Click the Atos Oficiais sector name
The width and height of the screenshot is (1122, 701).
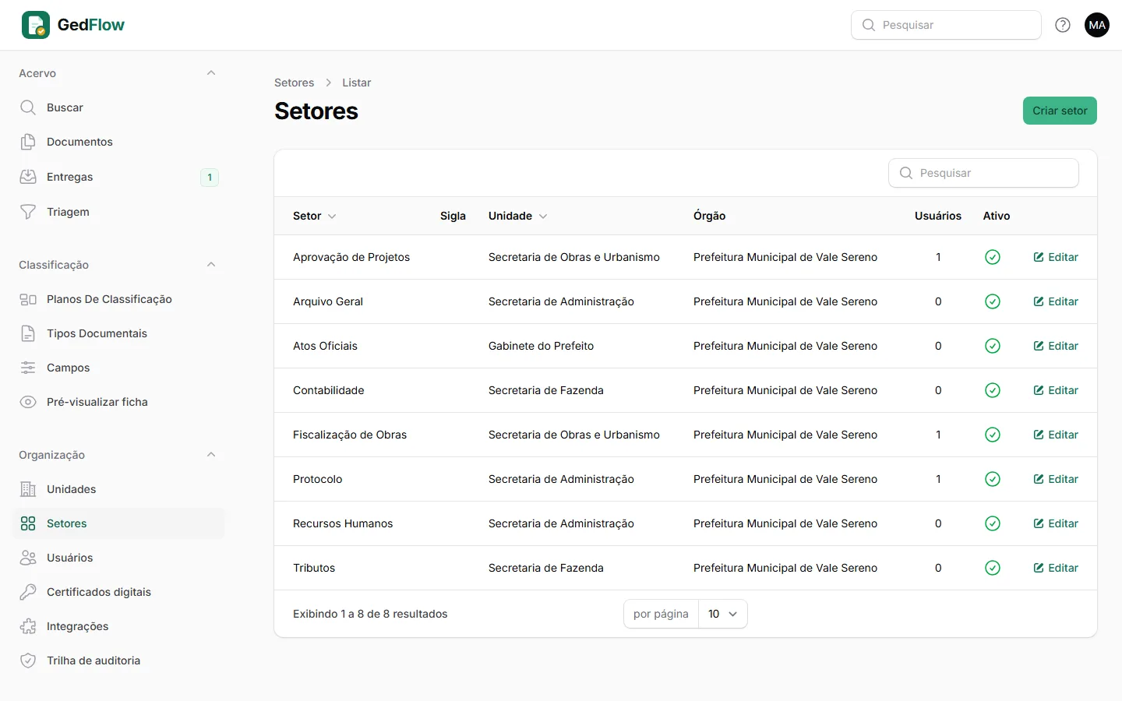325,346
